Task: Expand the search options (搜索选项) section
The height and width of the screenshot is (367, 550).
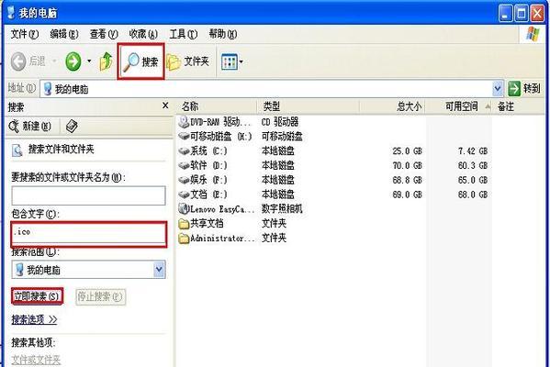Action: 34,319
